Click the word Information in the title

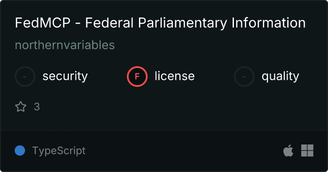pyautogui.click(x=274, y=23)
